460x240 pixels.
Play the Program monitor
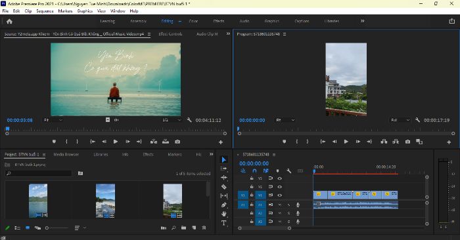pyautogui.click(x=346, y=142)
